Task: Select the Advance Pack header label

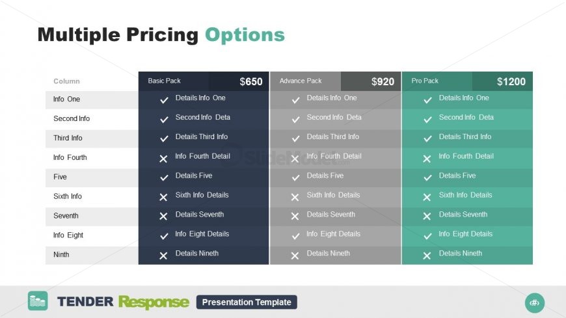Action: [301, 81]
